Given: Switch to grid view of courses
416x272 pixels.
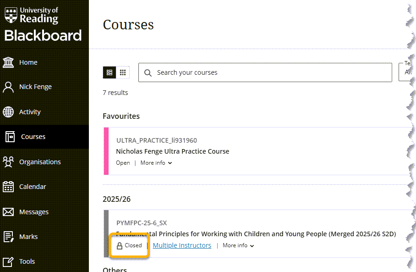Looking at the screenshot, I should [123, 72].
